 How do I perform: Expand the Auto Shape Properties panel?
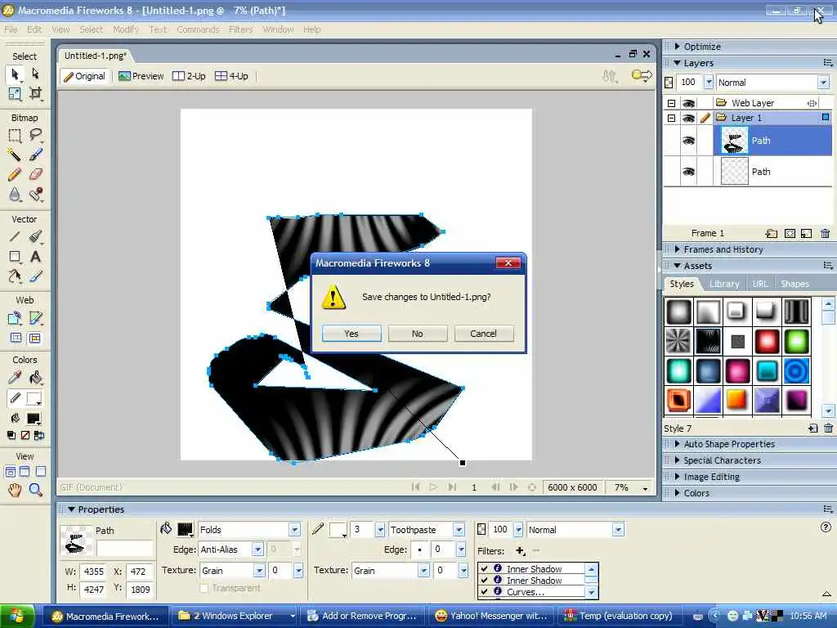click(678, 444)
